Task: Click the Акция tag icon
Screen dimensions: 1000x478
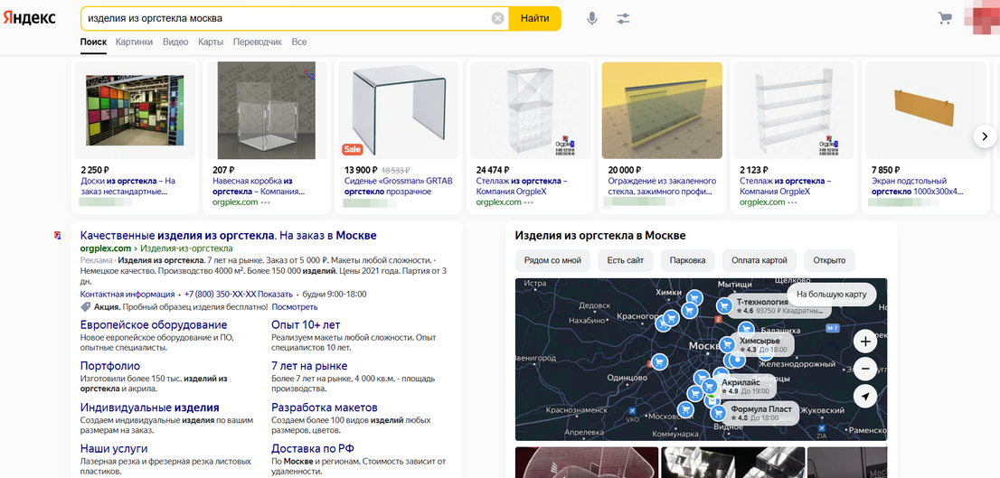Action: (86, 306)
